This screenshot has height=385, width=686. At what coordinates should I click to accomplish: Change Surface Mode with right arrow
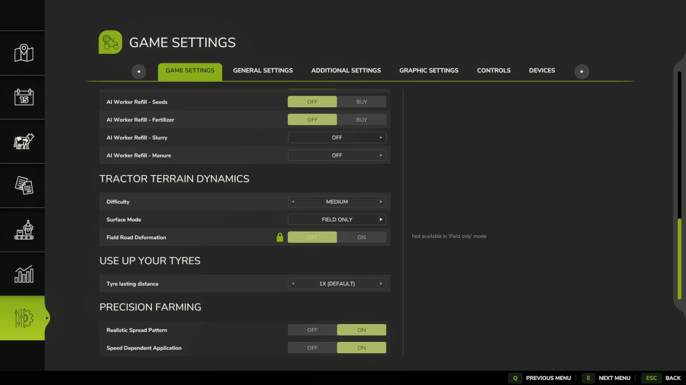(380, 220)
